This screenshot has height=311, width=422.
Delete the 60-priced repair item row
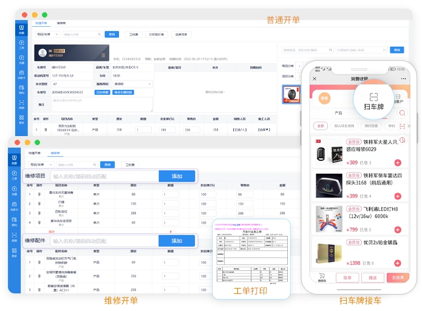[39, 222]
